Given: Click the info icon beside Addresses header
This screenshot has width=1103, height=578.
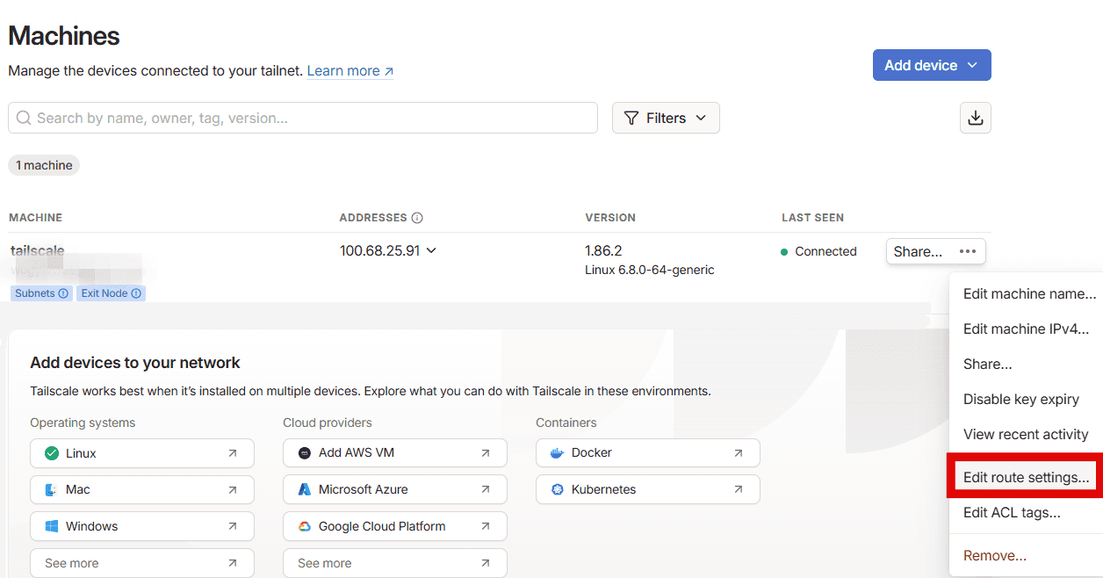Looking at the screenshot, I should pyautogui.click(x=417, y=218).
